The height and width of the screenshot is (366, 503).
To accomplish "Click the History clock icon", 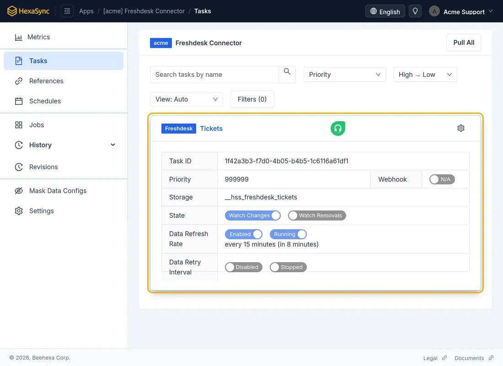I will click(19, 145).
